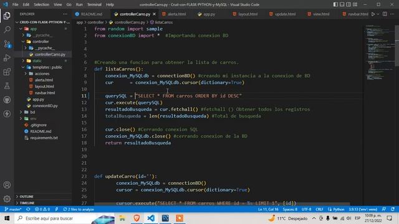
Task: Open Spaces indentation setting
Action: pyautogui.click(x=290, y=209)
